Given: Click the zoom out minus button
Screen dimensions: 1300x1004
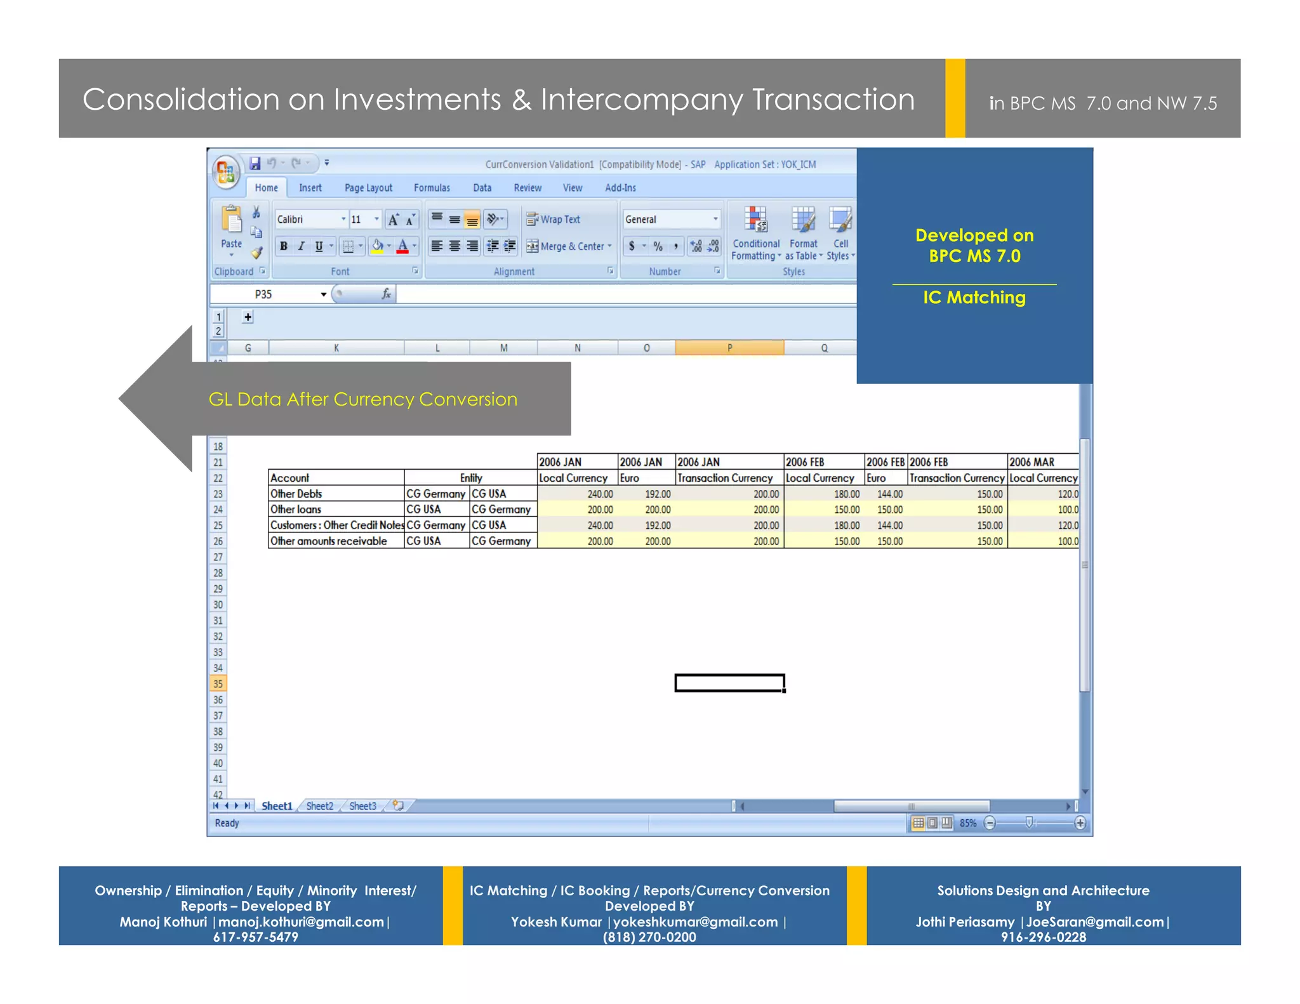Looking at the screenshot, I should (990, 823).
